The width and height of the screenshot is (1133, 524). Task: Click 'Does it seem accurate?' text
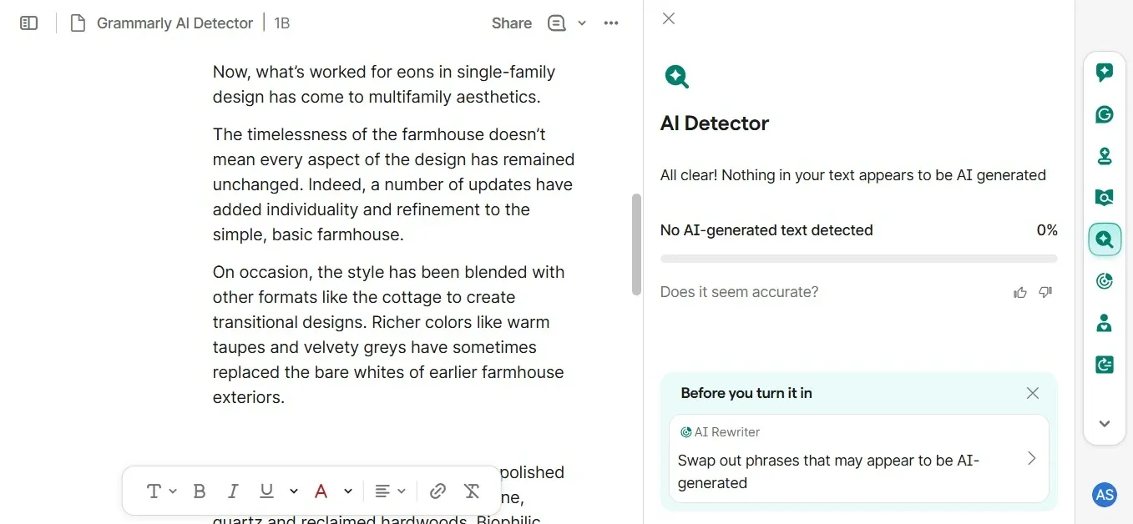pos(740,292)
